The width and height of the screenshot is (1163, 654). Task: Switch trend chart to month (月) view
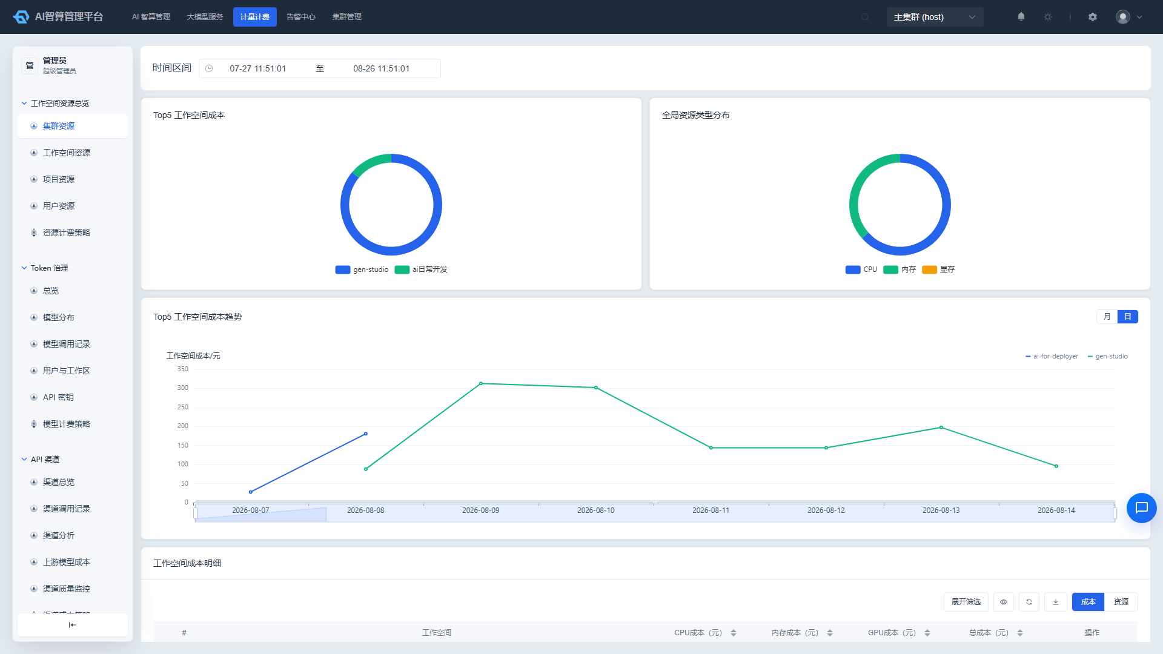[1107, 317]
